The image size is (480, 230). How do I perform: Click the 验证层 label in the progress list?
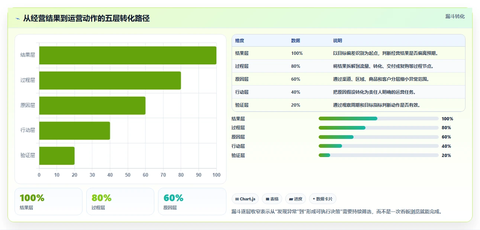click(238, 156)
